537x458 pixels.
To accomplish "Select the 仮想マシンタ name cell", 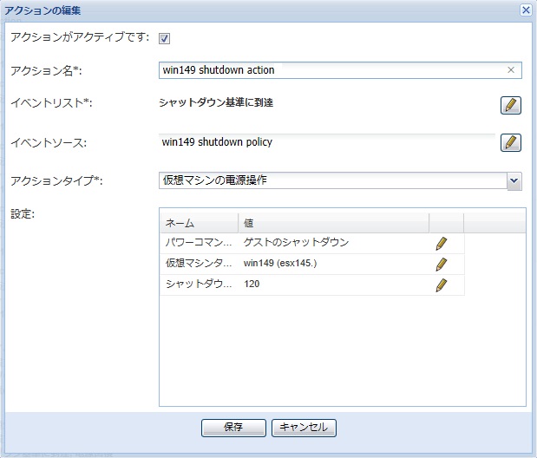I will pyautogui.click(x=198, y=264).
